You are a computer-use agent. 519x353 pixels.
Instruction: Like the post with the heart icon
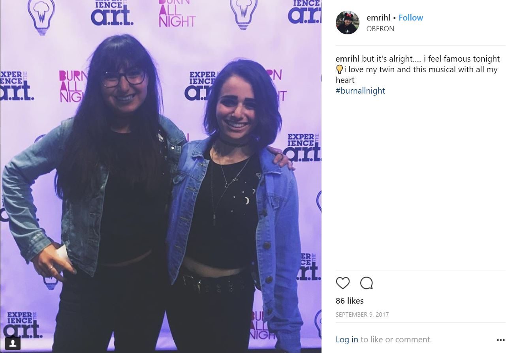(x=342, y=283)
